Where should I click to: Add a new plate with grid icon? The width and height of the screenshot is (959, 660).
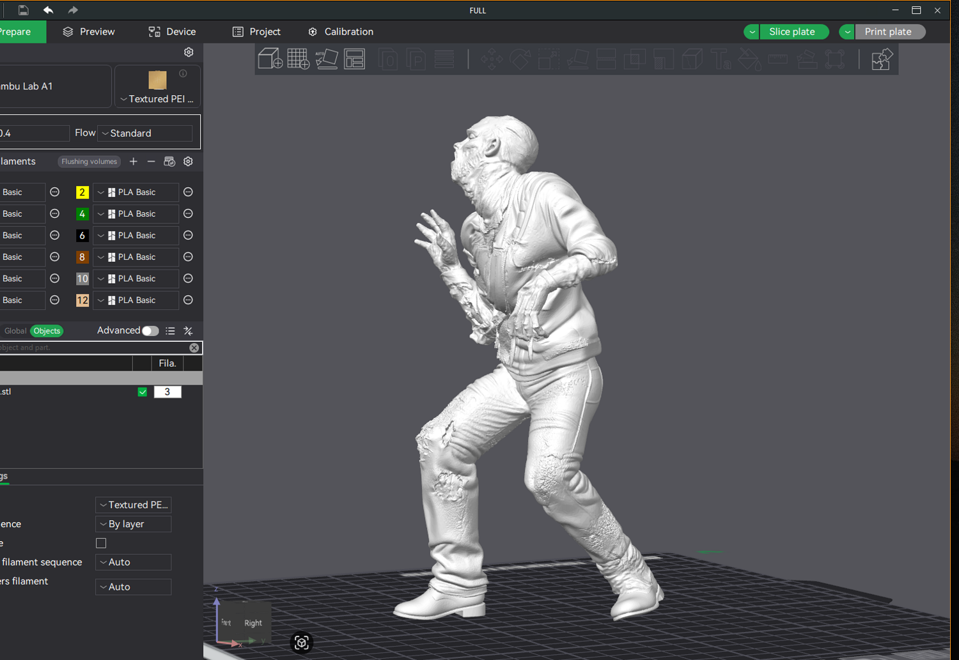coord(299,59)
